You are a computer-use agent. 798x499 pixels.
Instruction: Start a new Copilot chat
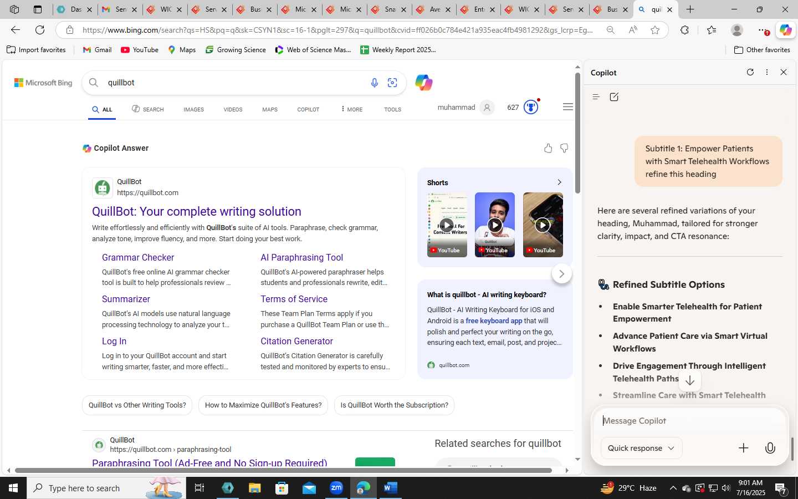click(614, 97)
